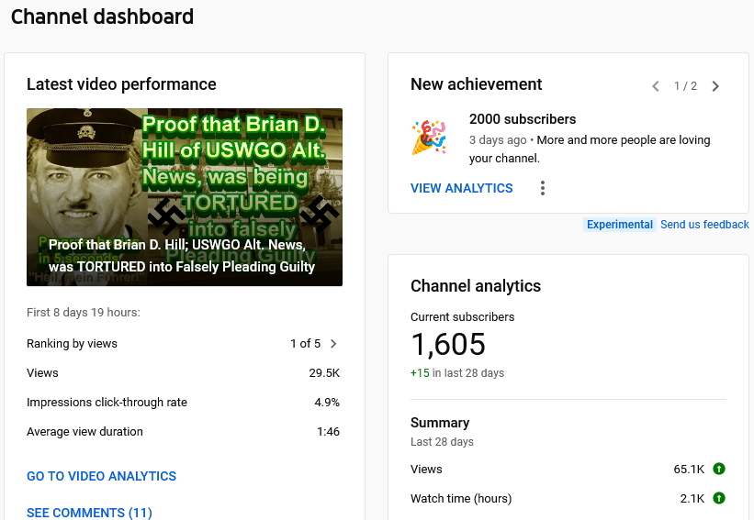Open GO TO VIDEO ANALYTICS

click(101, 476)
